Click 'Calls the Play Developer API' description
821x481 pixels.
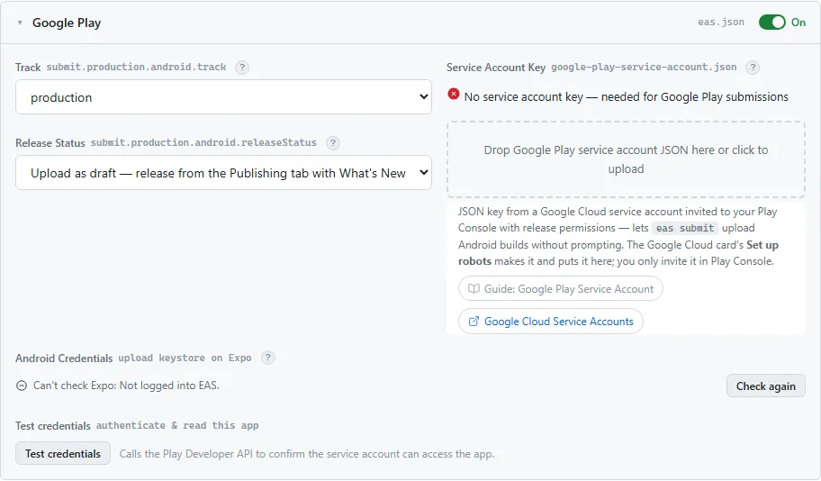(307, 454)
